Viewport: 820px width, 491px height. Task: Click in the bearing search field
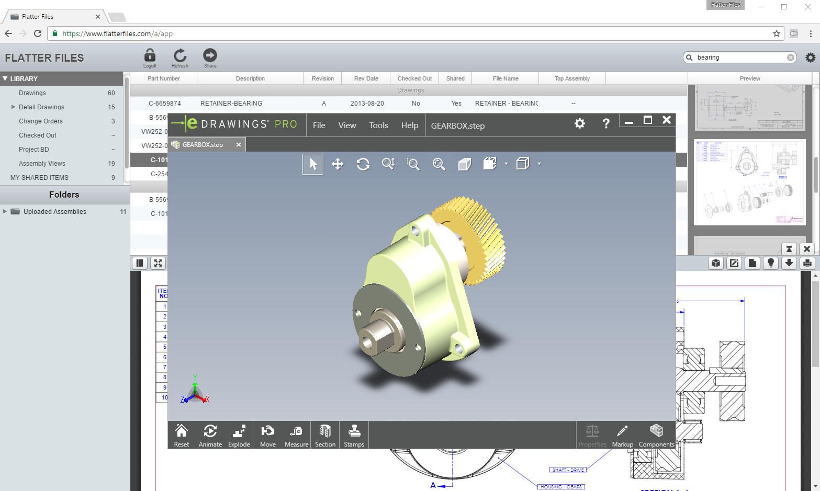pos(739,58)
